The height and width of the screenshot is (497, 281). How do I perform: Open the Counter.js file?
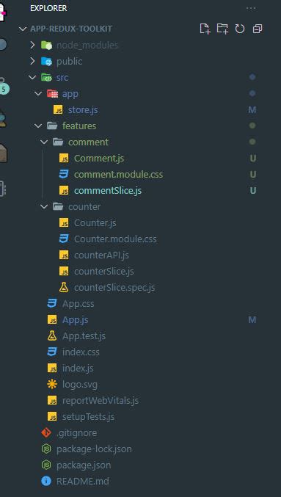pos(95,223)
